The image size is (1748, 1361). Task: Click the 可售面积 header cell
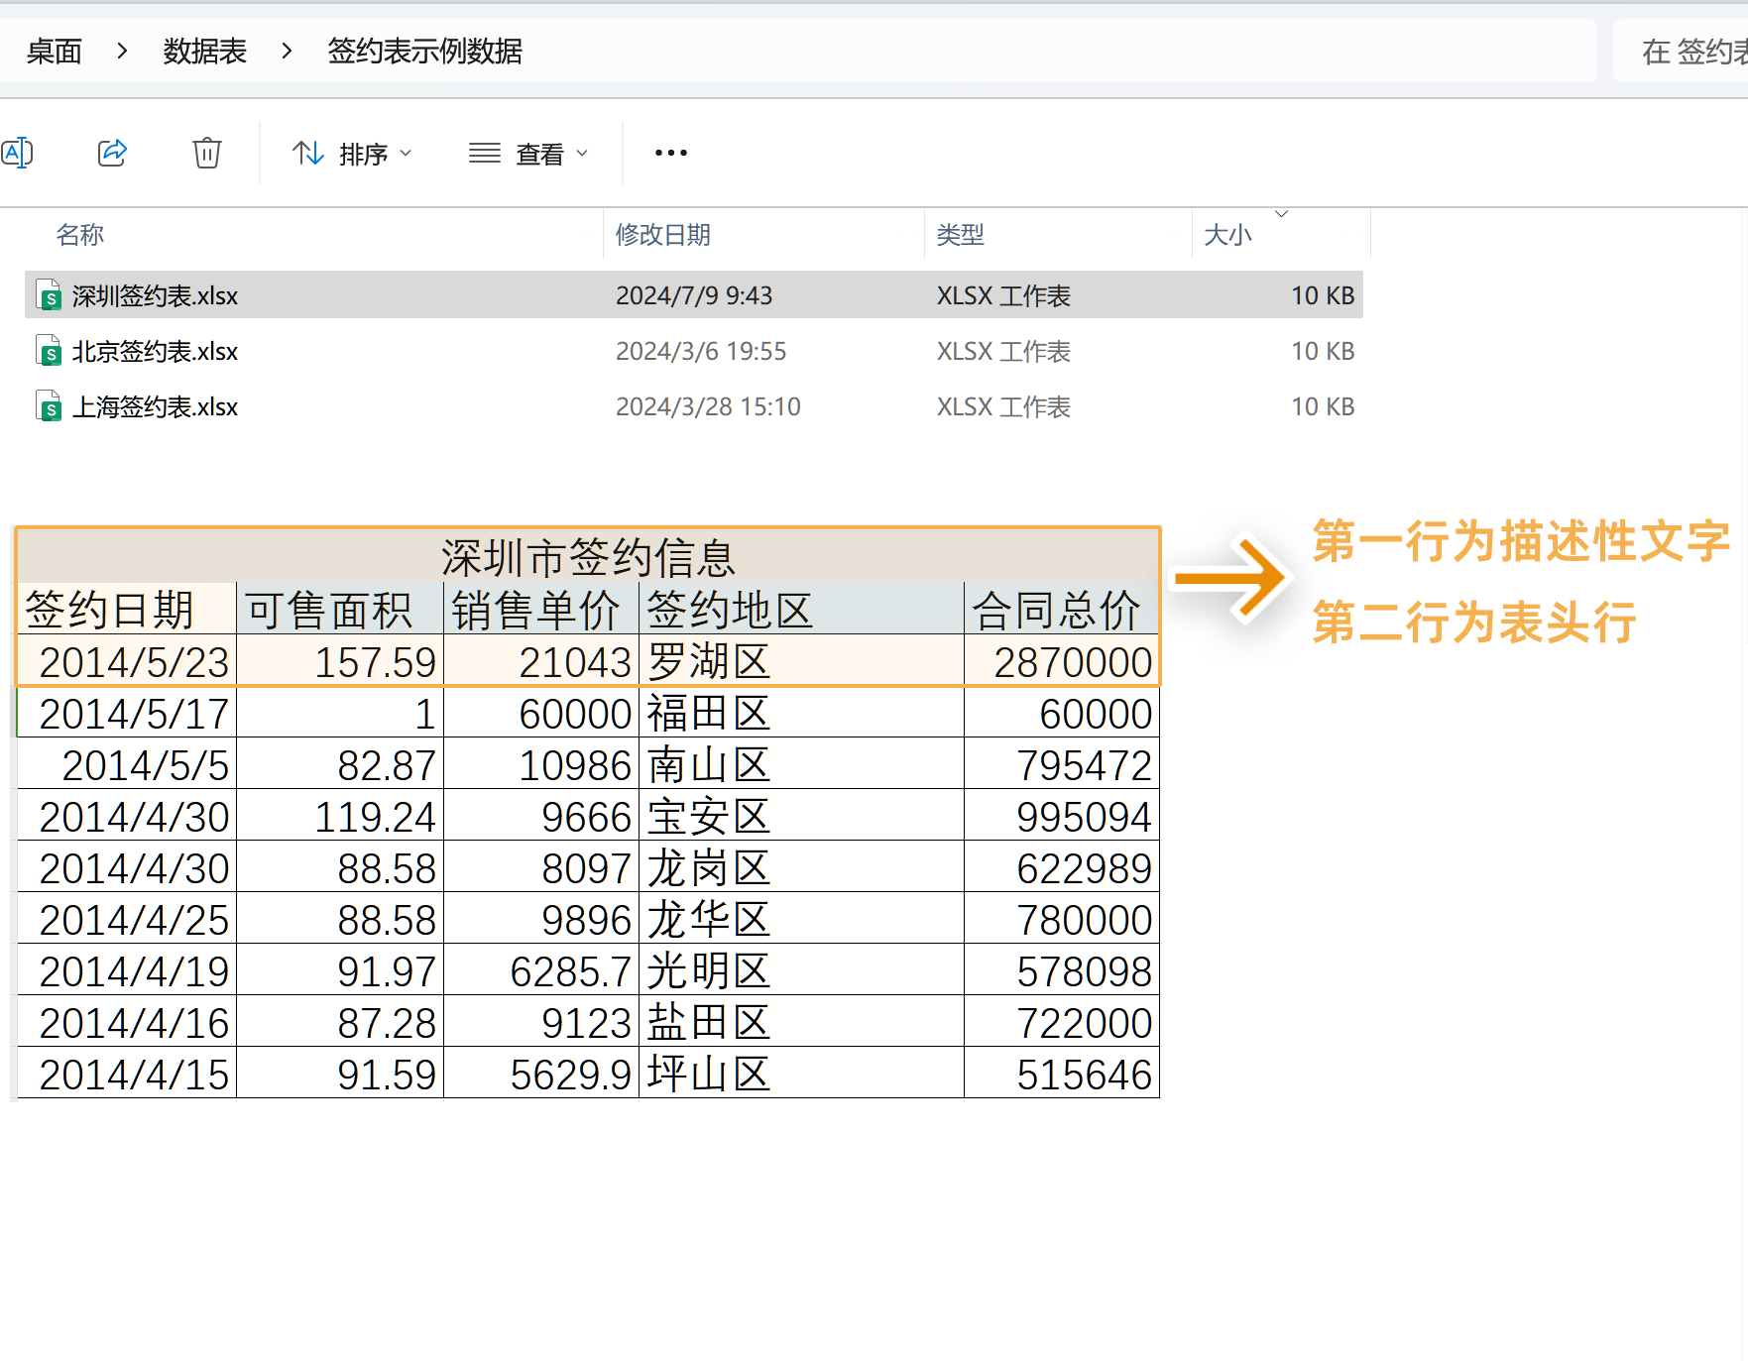click(x=340, y=609)
